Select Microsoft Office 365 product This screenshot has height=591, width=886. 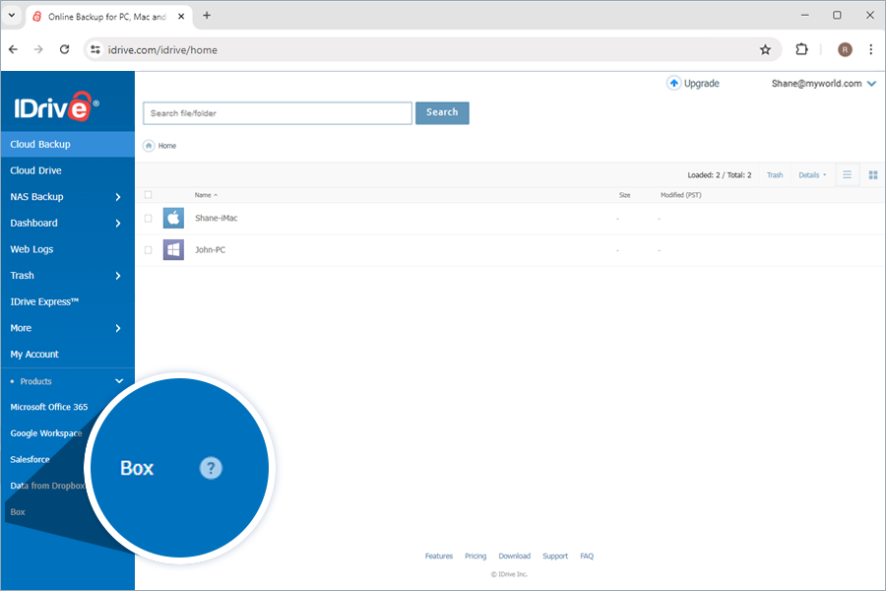tap(49, 407)
